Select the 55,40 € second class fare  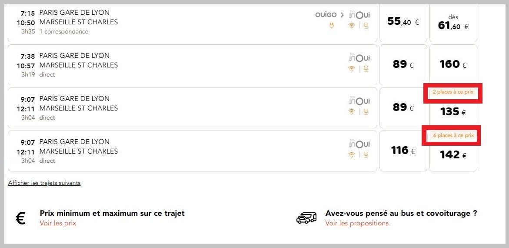click(x=403, y=22)
